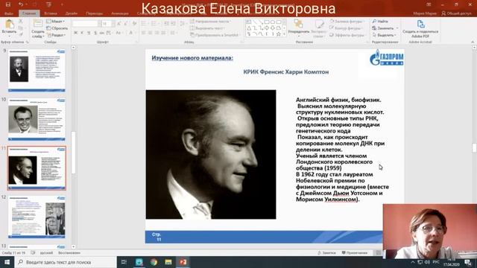Screen dimensions: 477x268
Task: Switch to the Design (Дизайн) tab
Action: point(72,13)
